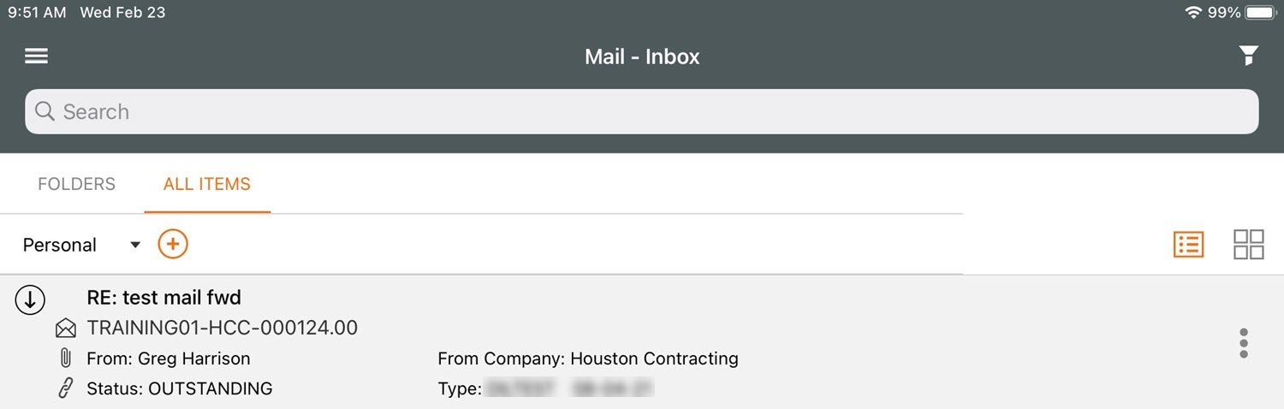Select the ALL ITEMS tab
Screen dimensions: 1284x409
click(x=207, y=184)
